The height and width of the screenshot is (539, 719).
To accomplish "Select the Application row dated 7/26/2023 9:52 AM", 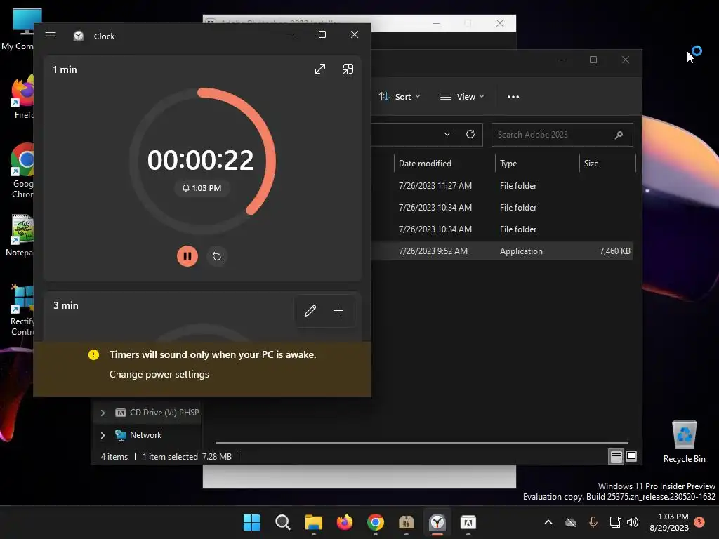I will point(502,251).
